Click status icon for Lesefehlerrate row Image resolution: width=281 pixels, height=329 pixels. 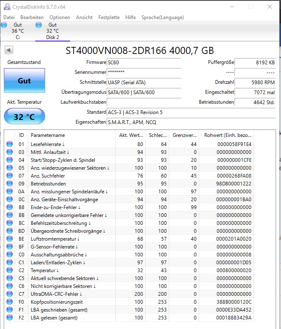point(10,144)
